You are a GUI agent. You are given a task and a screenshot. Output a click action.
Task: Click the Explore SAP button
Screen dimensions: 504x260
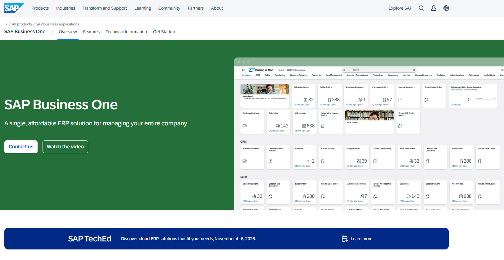pyautogui.click(x=400, y=8)
